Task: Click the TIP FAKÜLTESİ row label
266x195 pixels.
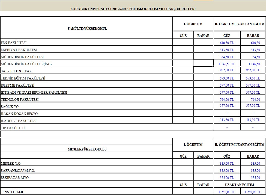Action: coord(13,128)
